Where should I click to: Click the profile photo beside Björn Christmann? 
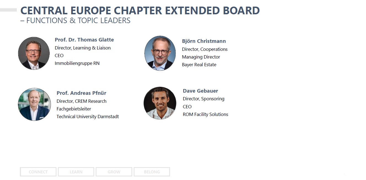click(x=160, y=53)
